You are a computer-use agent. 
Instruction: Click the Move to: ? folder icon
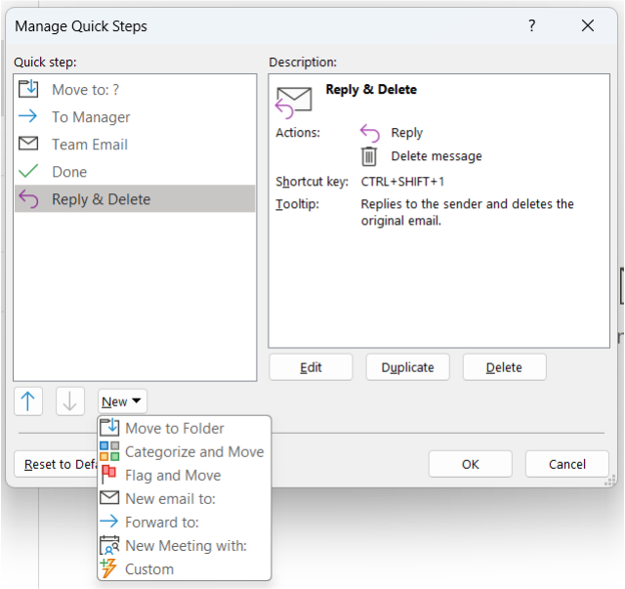click(29, 89)
